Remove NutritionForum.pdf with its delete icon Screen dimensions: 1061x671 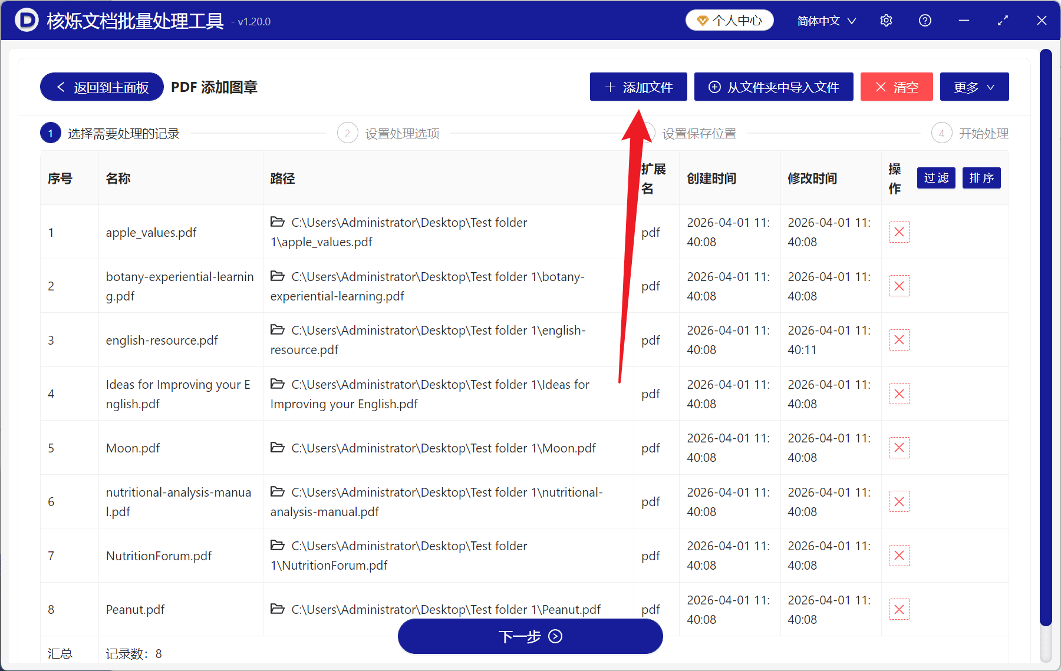click(899, 556)
